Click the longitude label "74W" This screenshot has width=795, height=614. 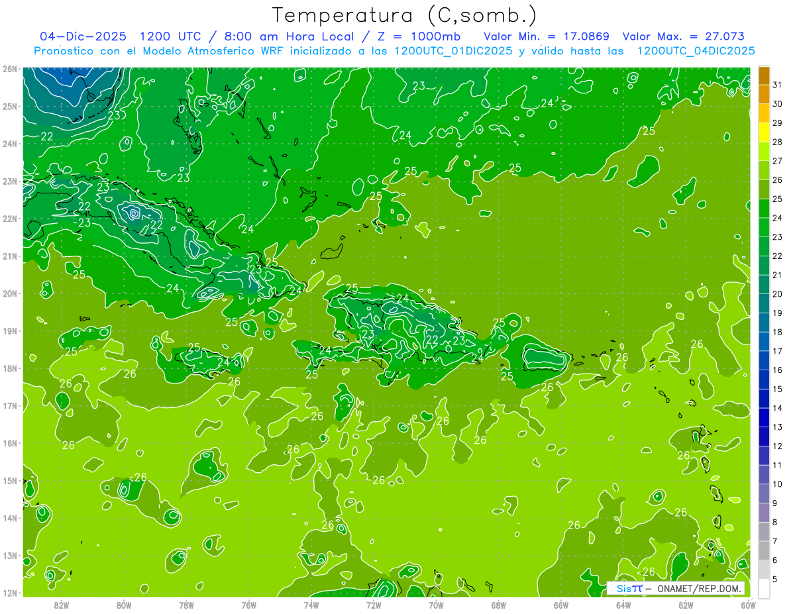pos(311,605)
